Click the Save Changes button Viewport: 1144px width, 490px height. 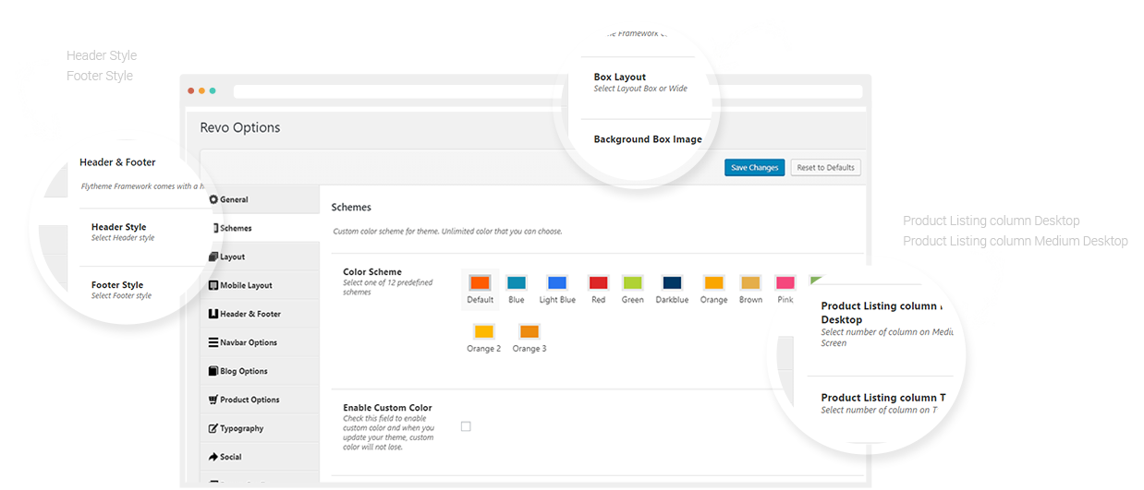(x=755, y=168)
